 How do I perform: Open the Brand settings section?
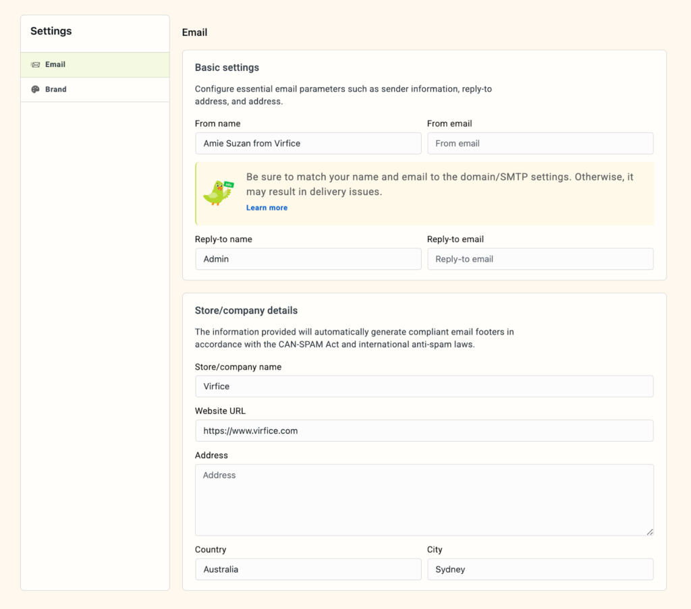(94, 90)
